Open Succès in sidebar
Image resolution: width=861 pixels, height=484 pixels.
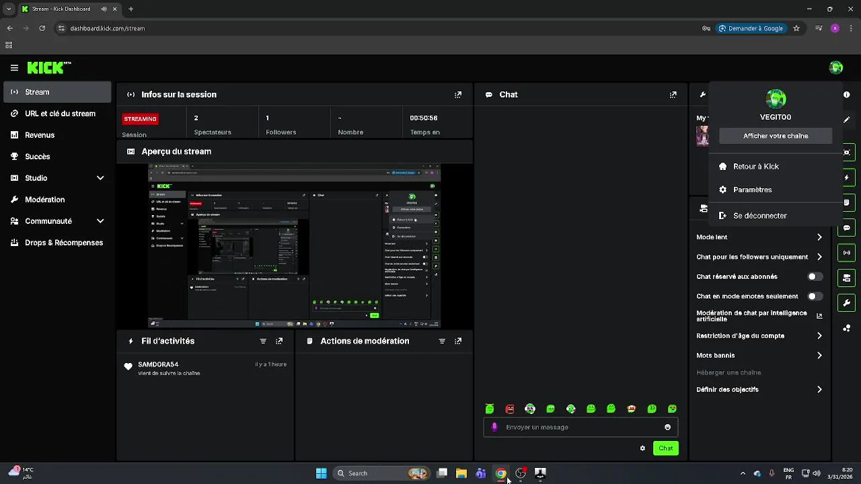57,157
